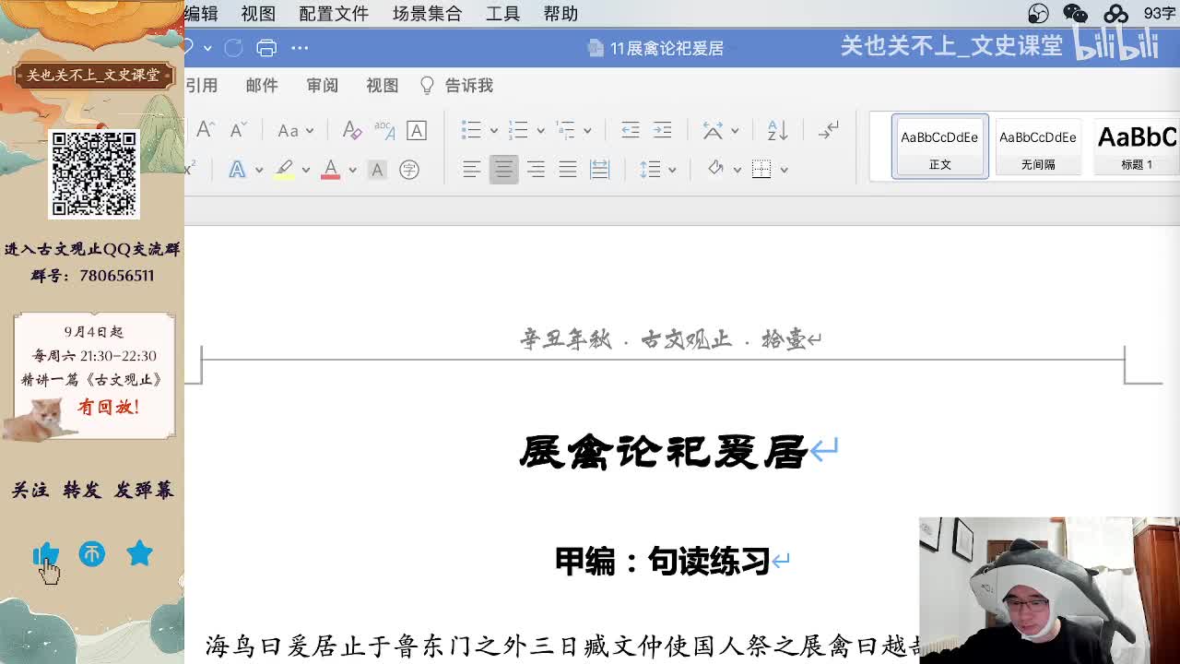Justify the paragraph text
Screen dimensions: 1180x664
(x=567, y=170)
